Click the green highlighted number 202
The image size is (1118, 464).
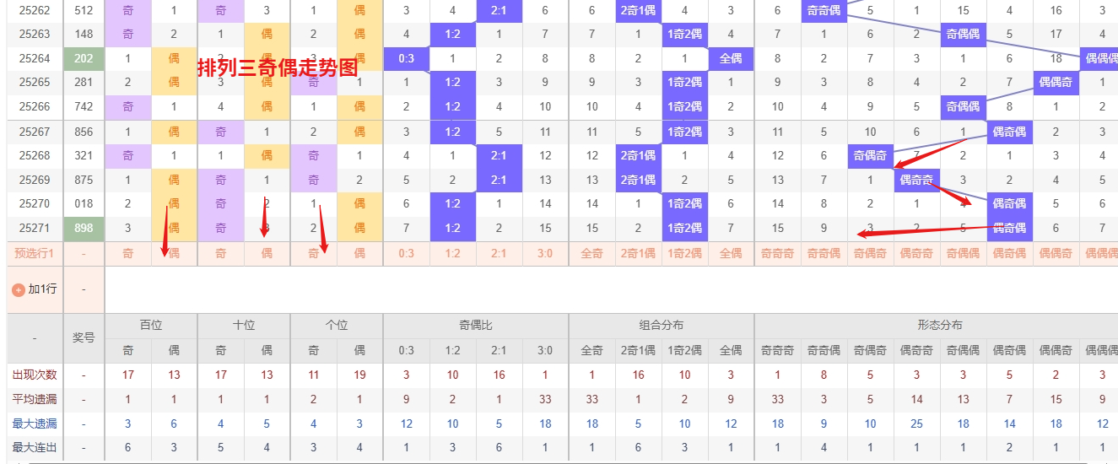(x=84, y=59)
